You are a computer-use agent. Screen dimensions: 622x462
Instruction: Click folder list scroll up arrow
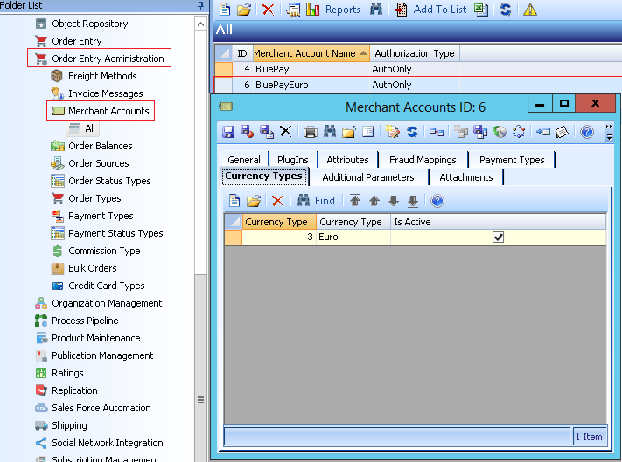click(200, 24)
